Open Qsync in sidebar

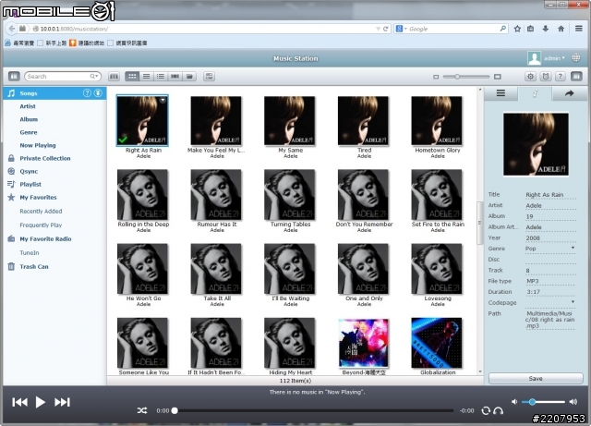click(29, 171)
